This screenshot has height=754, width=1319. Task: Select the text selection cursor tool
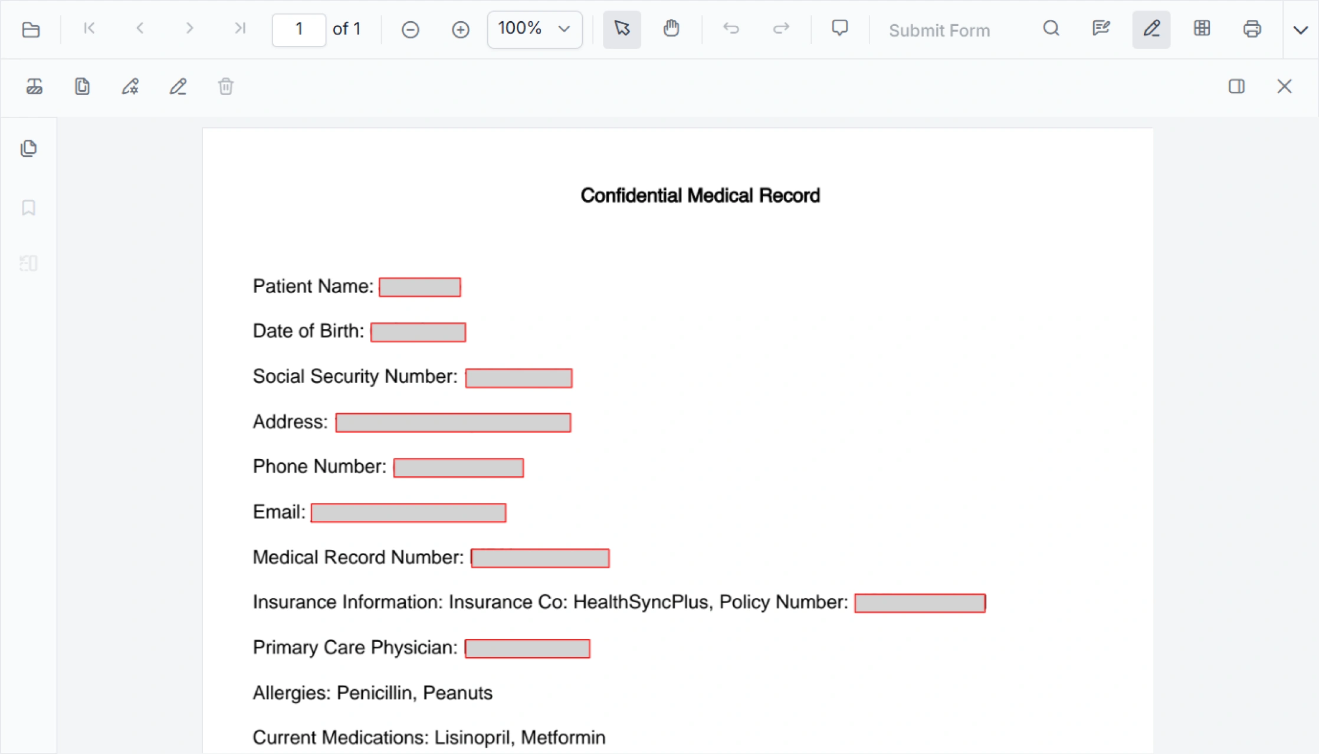click(x=622, y=29)
